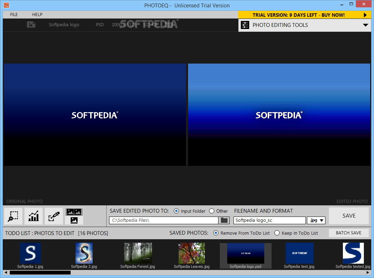
Task: Click the filename field Softpedia logo_sc
Action: (x=269, y=220)
